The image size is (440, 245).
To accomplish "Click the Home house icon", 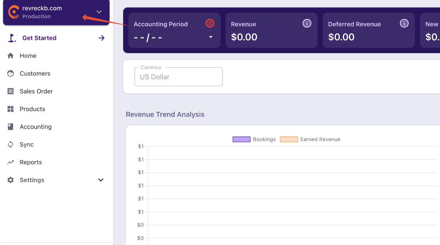I will (11, 56).
